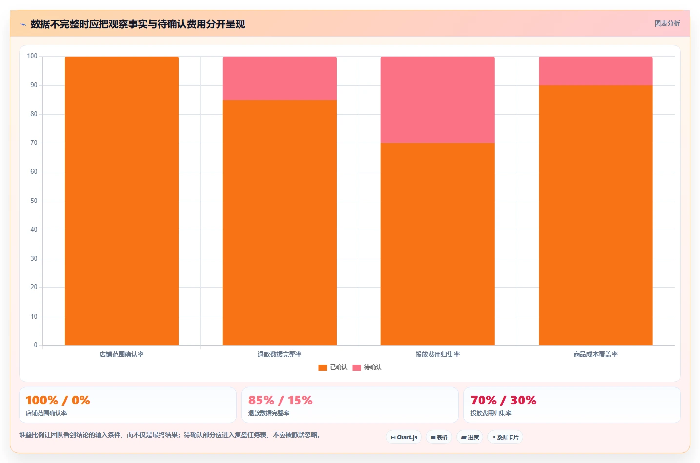The height and width of the screenshot is (463, 700).
Task: Click the 商品成本覆盖率 x-axis label
Action: (596, 354)
